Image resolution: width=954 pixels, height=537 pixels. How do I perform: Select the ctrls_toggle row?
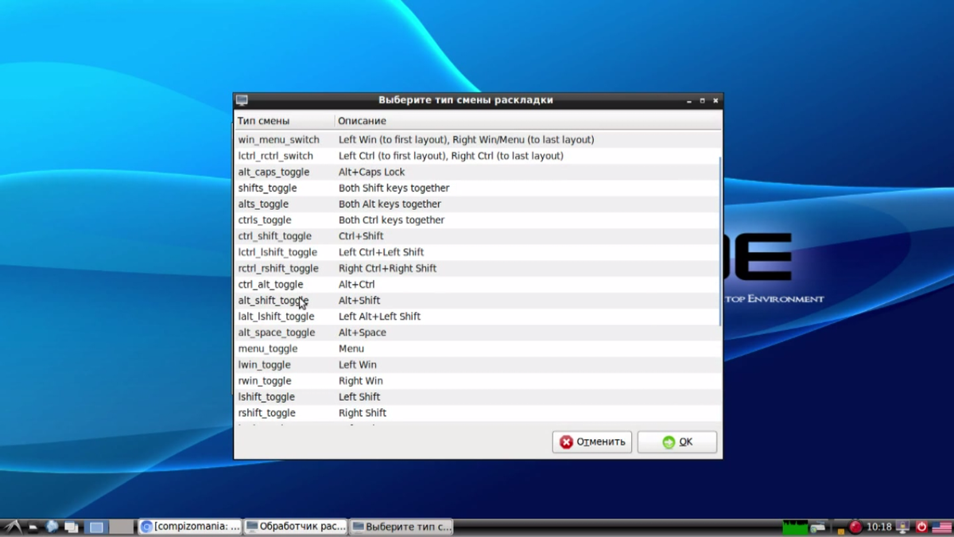pos(477,220)
